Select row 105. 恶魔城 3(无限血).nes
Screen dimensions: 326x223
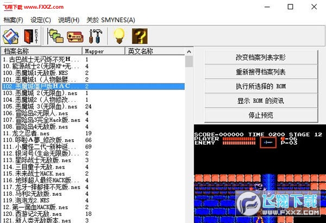pyautogui.click(x=93, y=107)
